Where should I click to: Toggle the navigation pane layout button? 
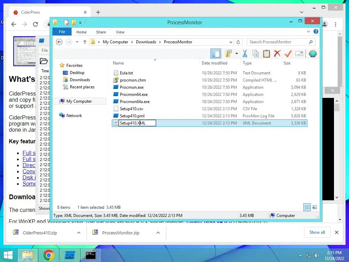216,54
